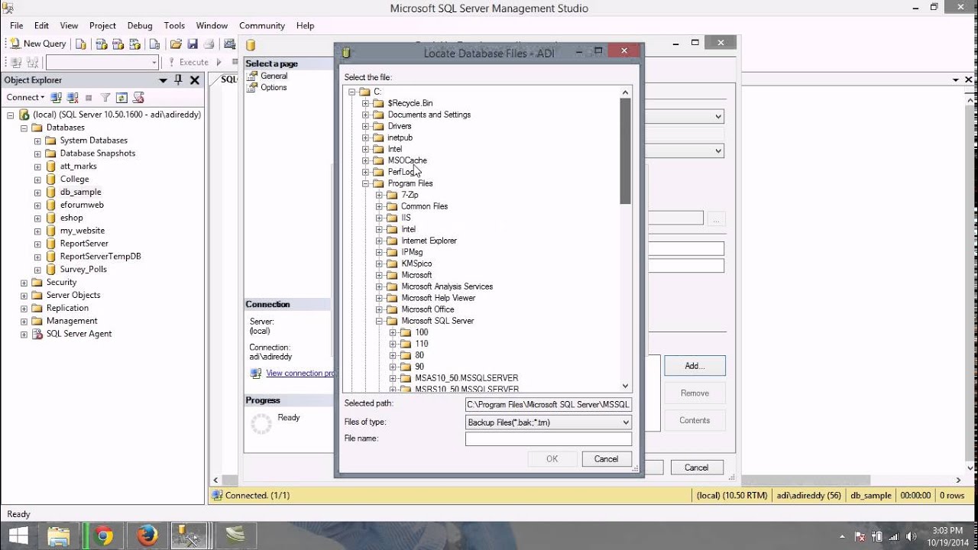
Task: Click Cancel button of the Restore dialog
Action: (696, 467)
